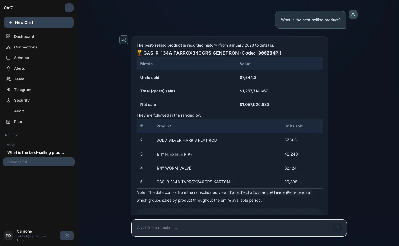Image resolution: width=399 pixels, height=246 pixels.
Task: Click the TotalFechaExtractoAlmacenReferencia view name
Action: [270, 192]
